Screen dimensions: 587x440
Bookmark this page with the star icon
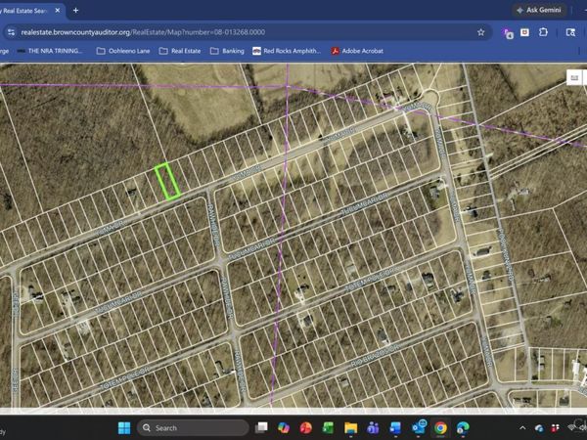pos(481,32)
